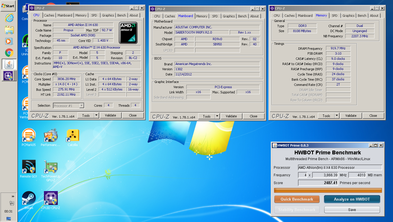Viewport: 393px width, 222px height.
Task: Open the Processor #1 selection combo box
Action: pyautogui.click(x=69, y=106)
